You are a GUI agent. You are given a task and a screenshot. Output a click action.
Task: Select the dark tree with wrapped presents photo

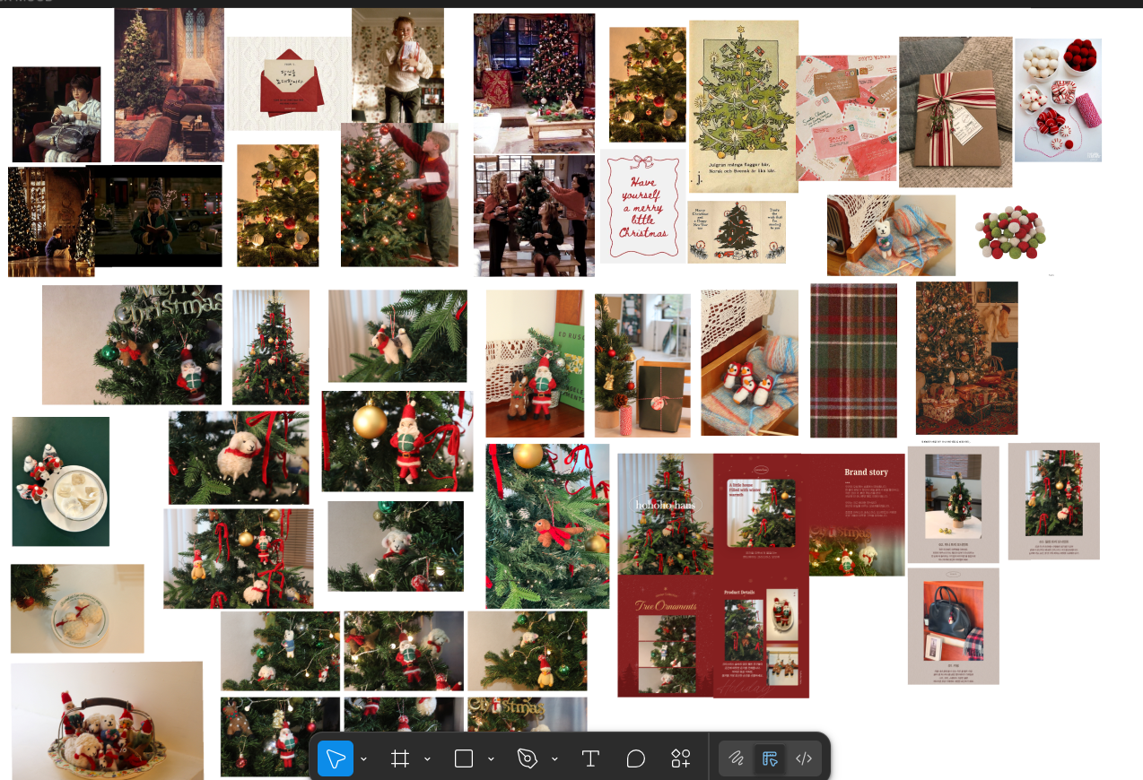pyautogui.click(x=966, y=358)
